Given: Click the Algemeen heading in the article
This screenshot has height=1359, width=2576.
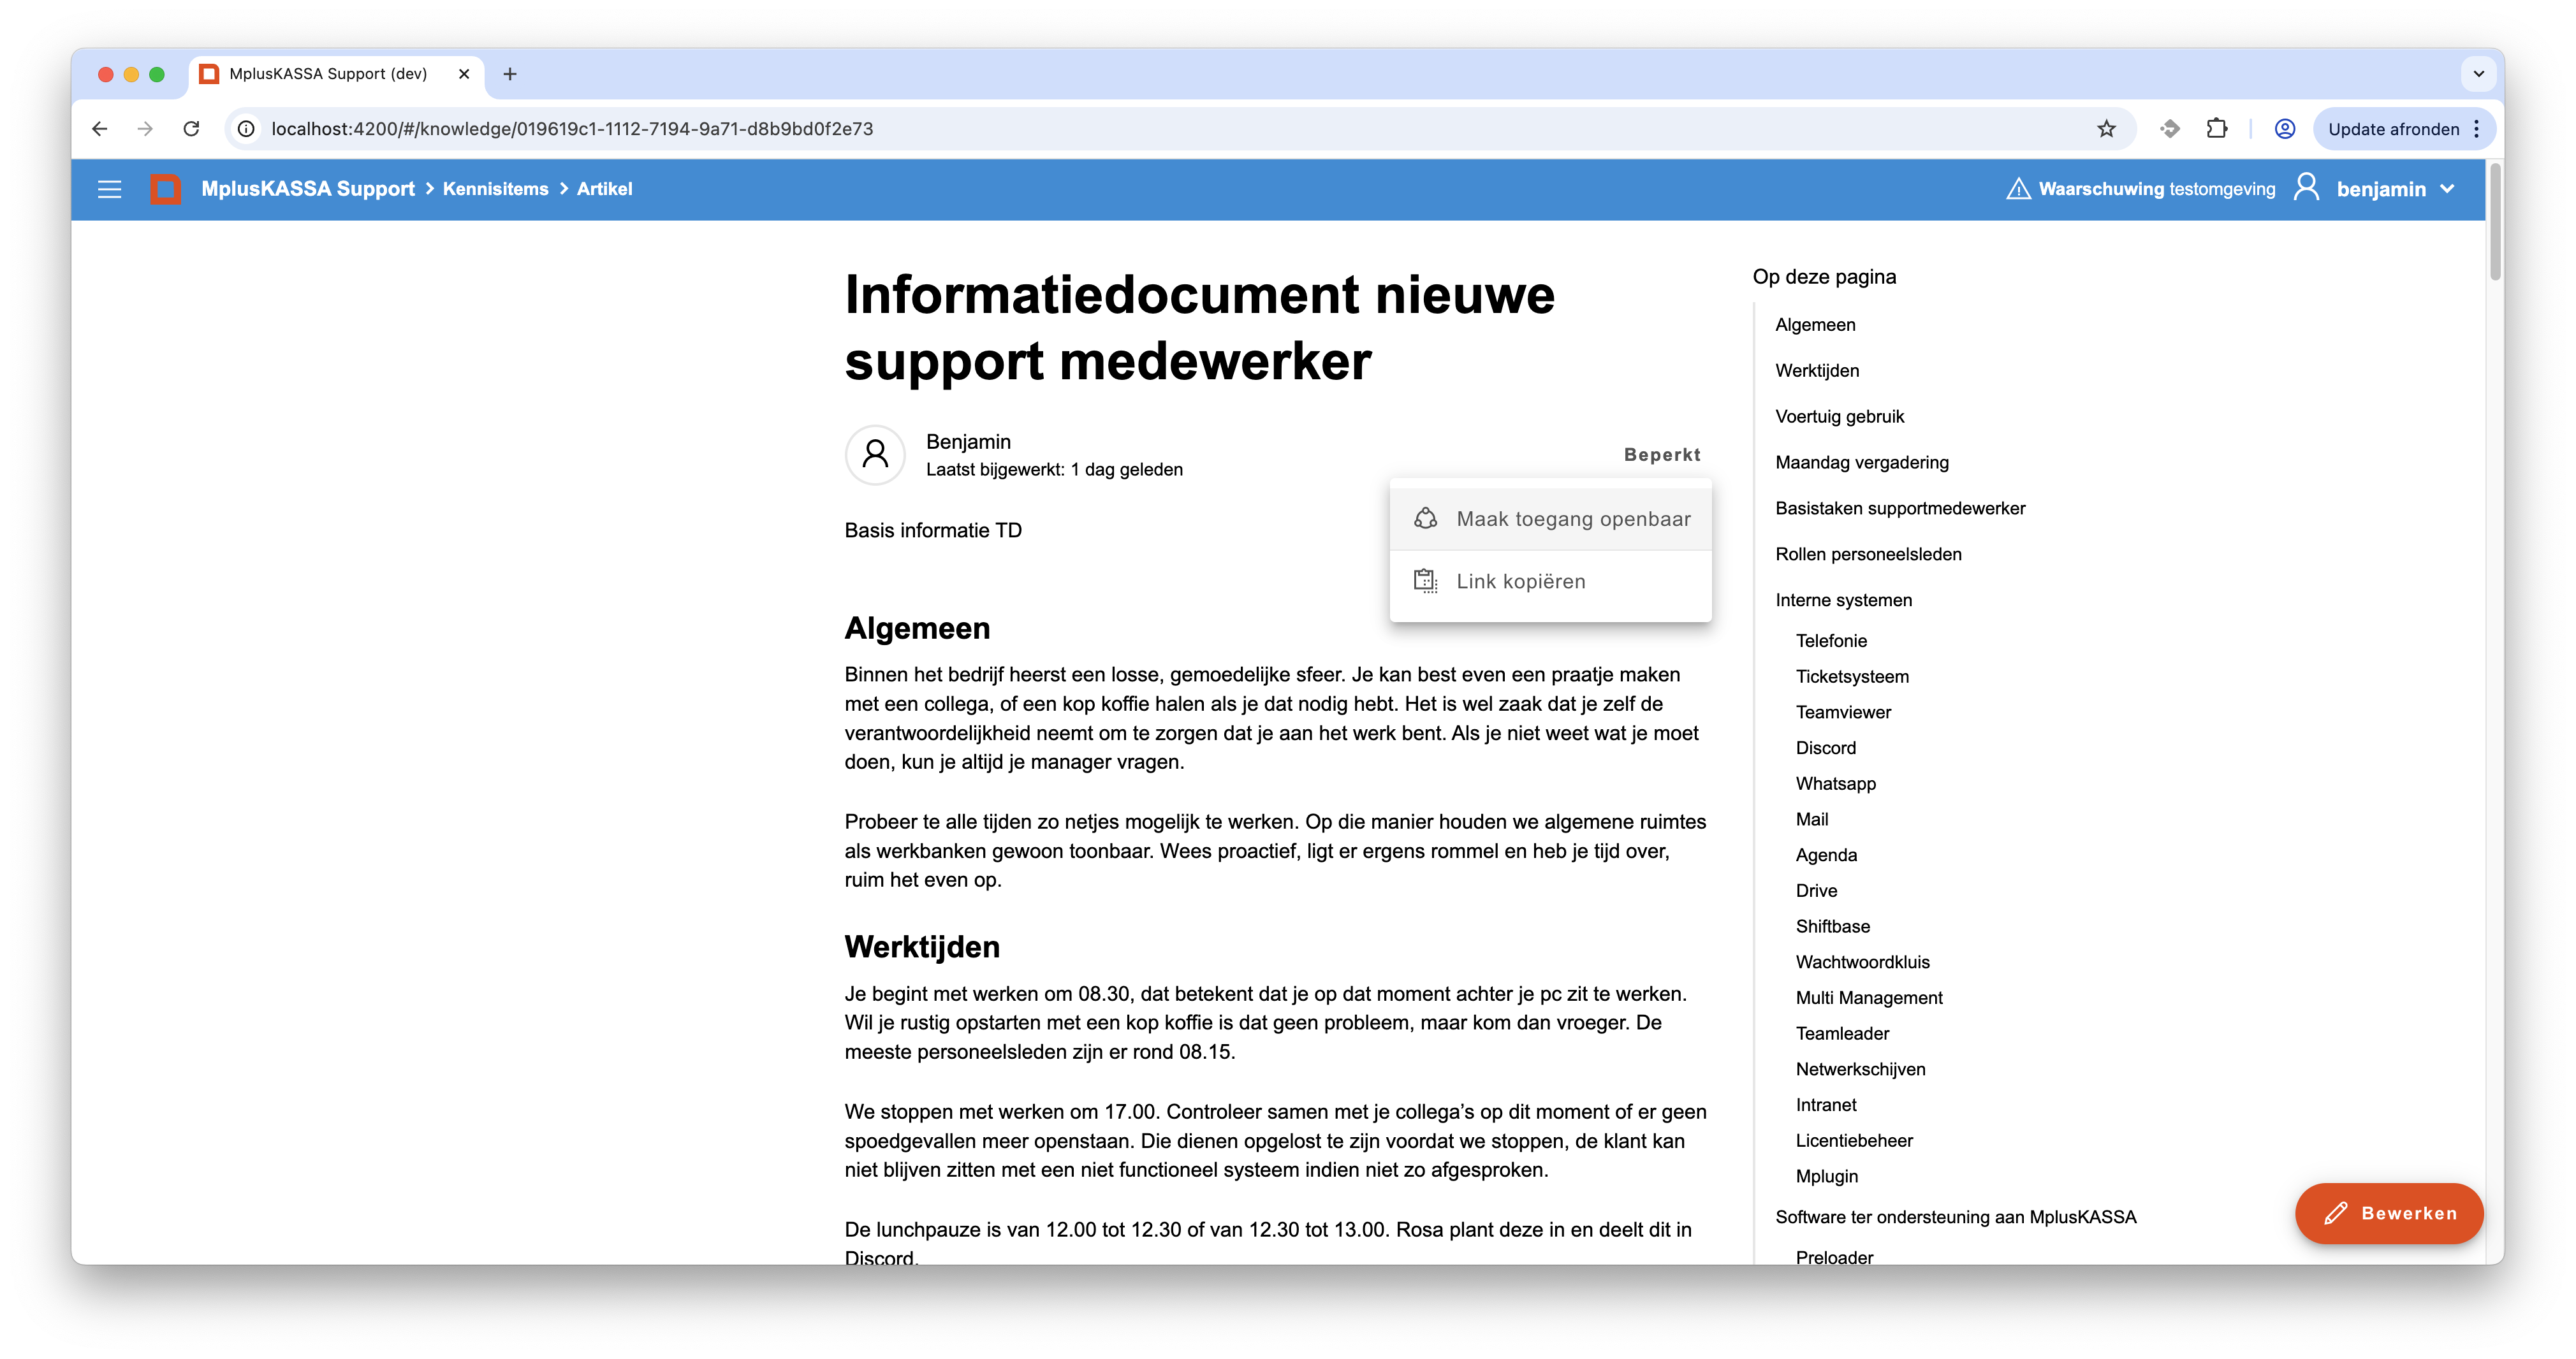Looking at the screenshot, I should (917, 628).
